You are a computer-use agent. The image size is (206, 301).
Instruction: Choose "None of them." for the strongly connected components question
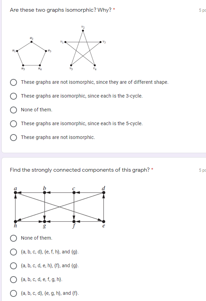tap(13, 238)
